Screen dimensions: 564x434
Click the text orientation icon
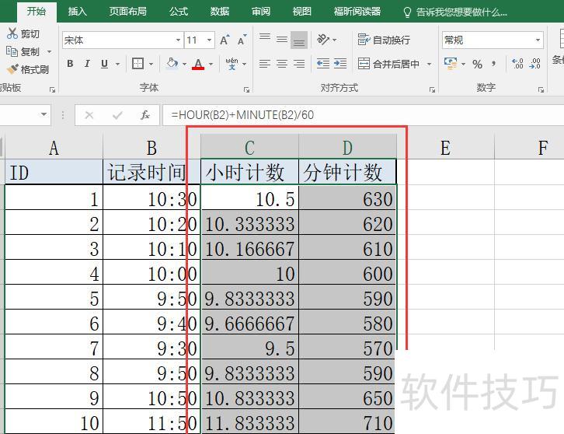tap(323, 39)
